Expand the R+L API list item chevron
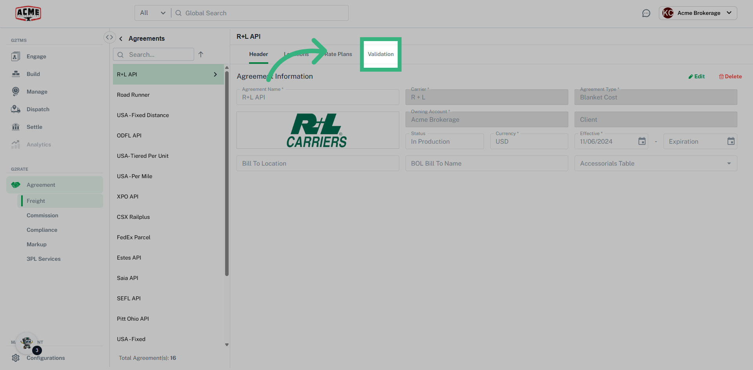Screen dimensions: 753x370 [x=215, y=74]
